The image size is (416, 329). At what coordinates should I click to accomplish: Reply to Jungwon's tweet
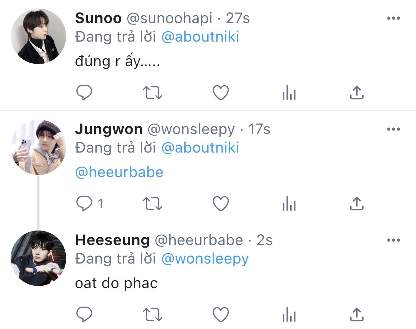85,204
